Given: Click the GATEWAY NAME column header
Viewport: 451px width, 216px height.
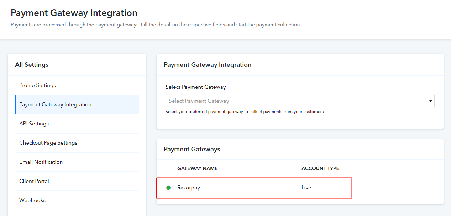Looking at the screenshot, I should coord(197,168).
